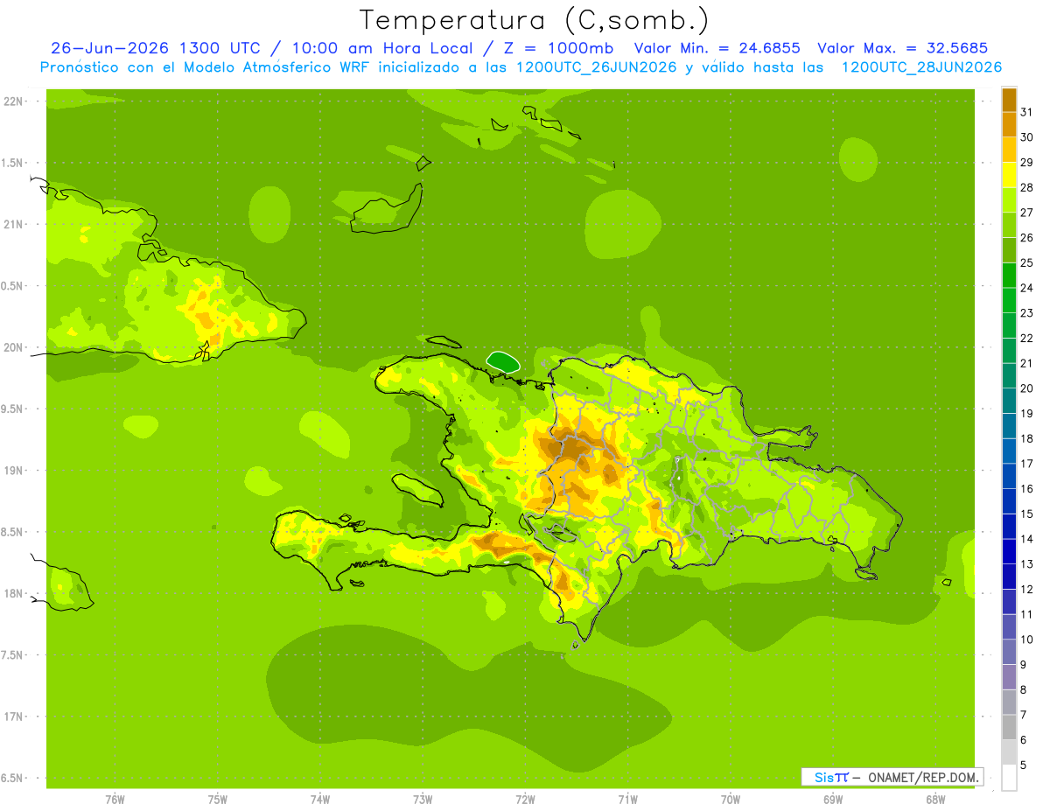
Task: Click the 'Z = 1000mb' level label
Action: (556, 48)
